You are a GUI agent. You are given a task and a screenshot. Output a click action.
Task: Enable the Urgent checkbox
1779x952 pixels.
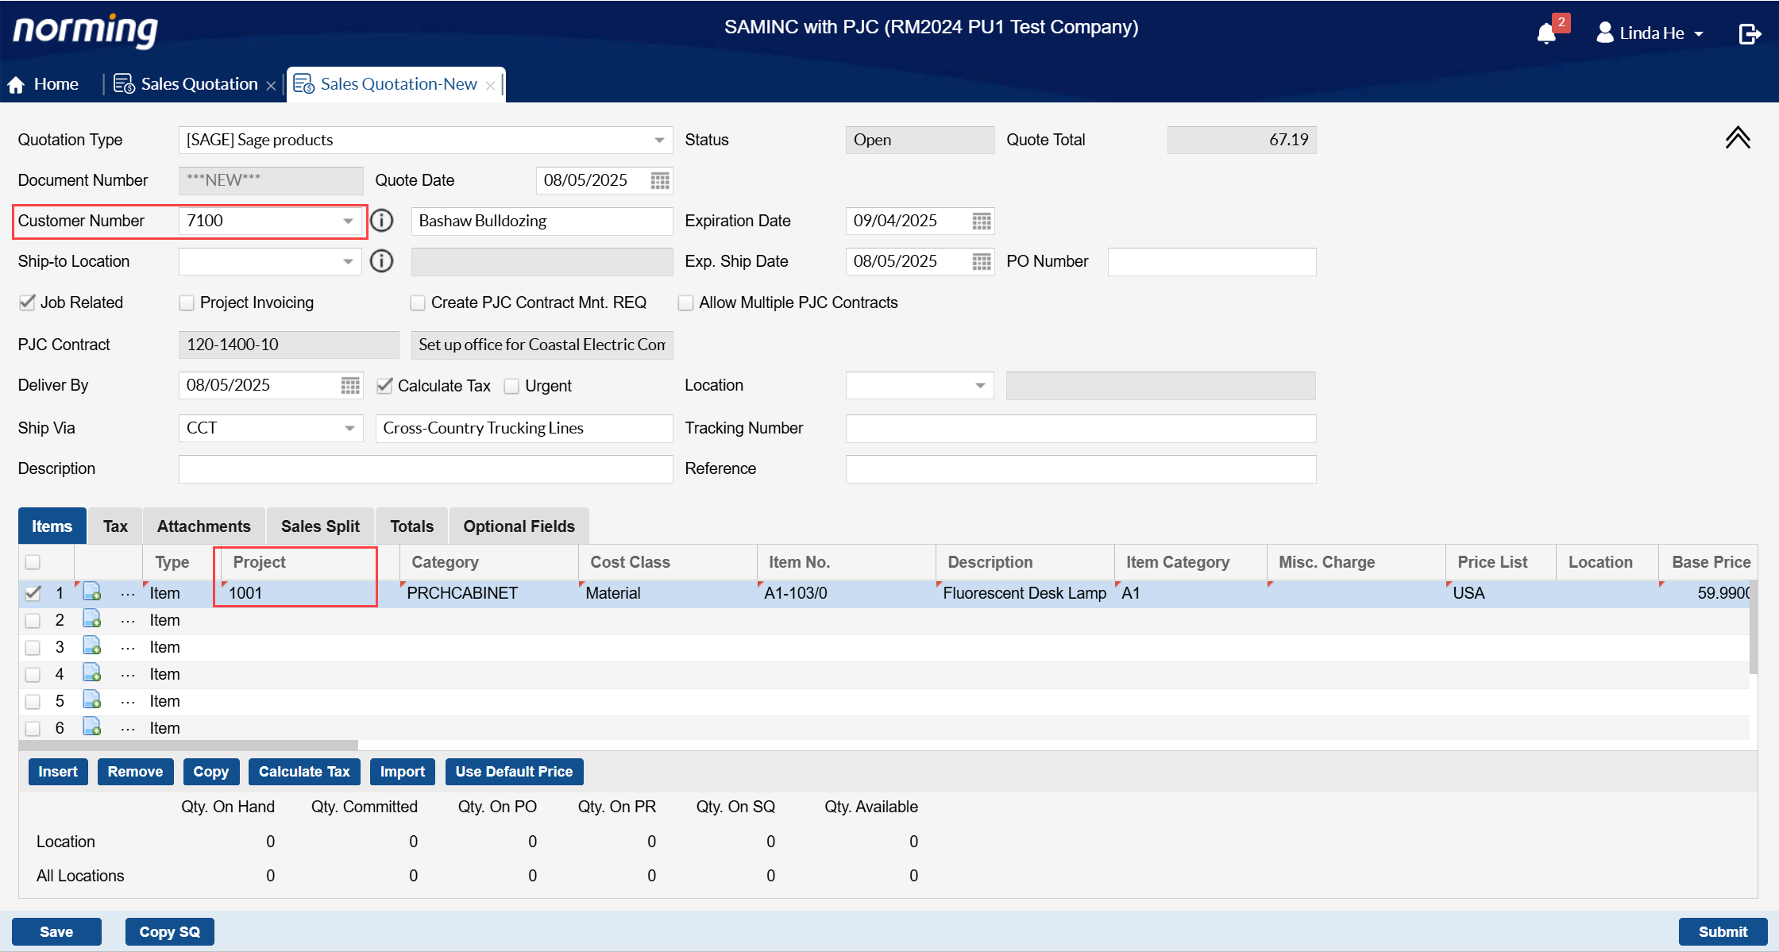click(x=511, y=387)
